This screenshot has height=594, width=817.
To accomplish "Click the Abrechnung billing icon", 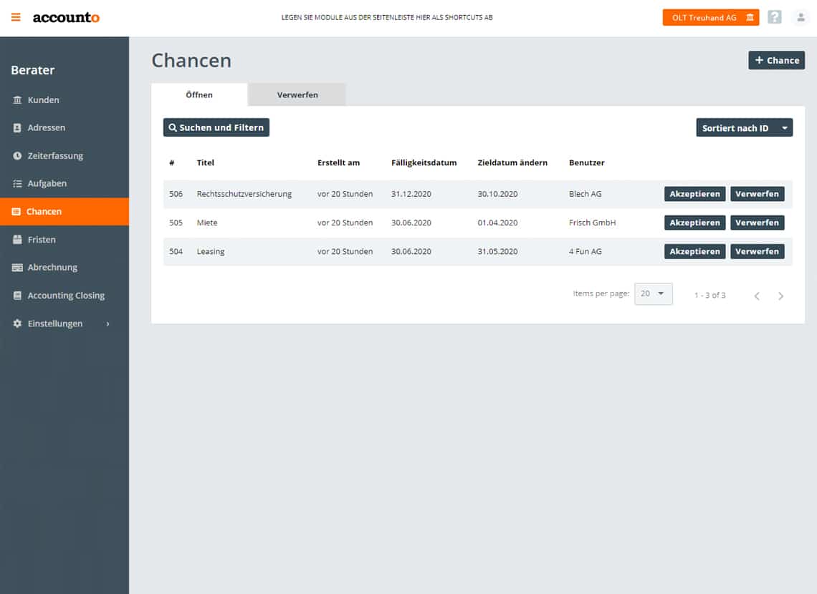I will coord(17,268).
